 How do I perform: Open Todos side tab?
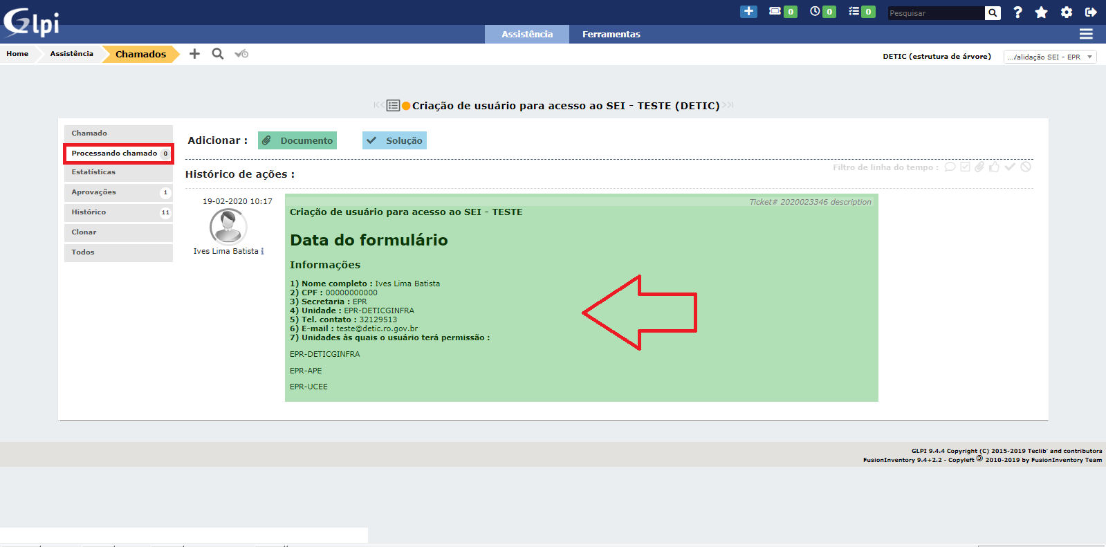pyautogui.click(x=118, y=252)
